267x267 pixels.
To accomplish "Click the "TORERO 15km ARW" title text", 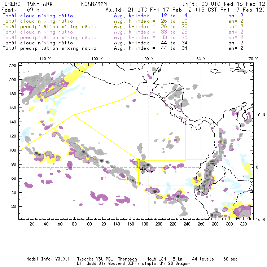I will pyautogui.click(x=27, y=4).
